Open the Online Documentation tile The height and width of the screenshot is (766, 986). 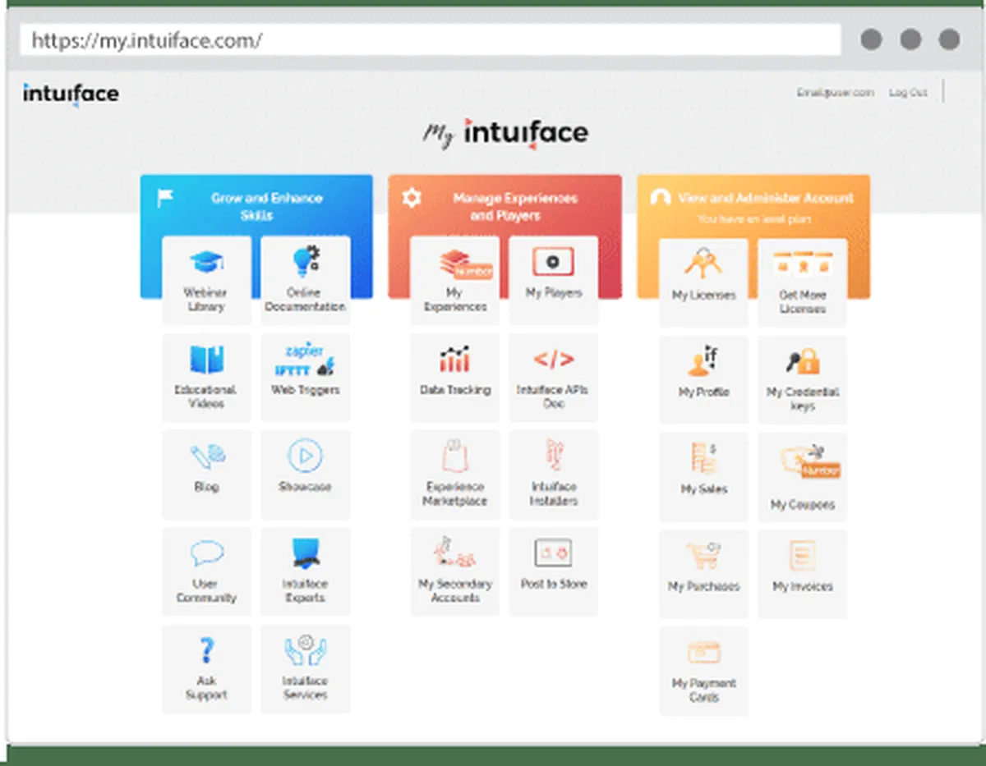coord(305,281)
